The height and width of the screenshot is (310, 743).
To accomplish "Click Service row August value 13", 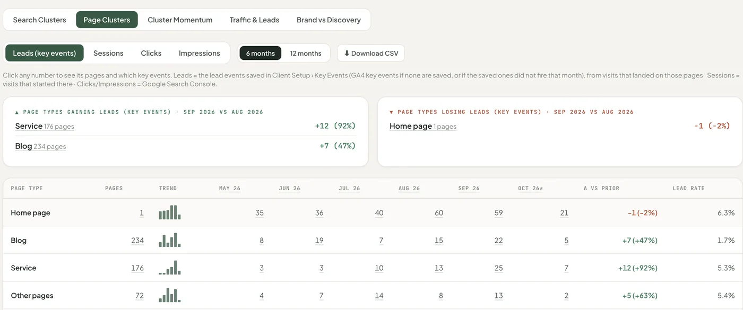I will pyautogui.click(x=439, y=268).
